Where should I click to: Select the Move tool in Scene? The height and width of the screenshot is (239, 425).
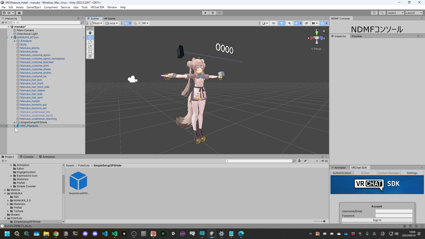coord(90,37)
